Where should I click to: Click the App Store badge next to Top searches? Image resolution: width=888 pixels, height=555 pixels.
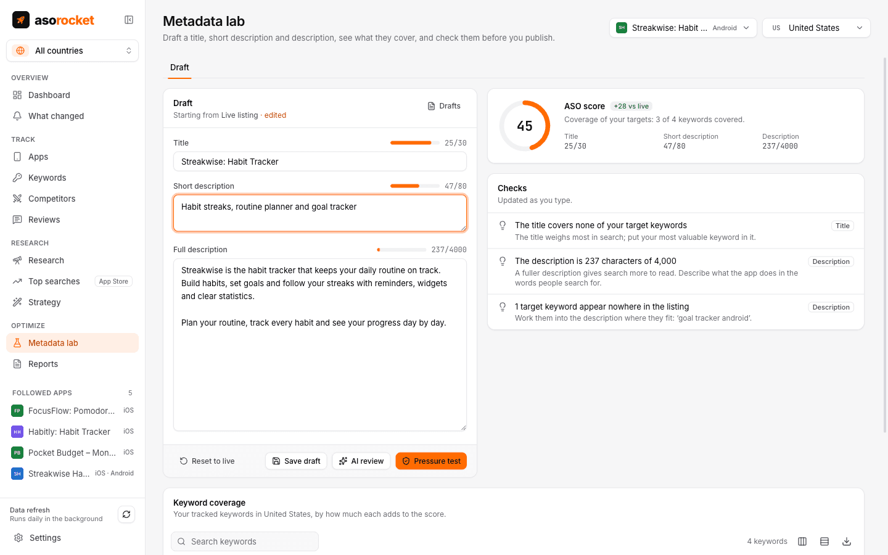[x=113, y=281]
